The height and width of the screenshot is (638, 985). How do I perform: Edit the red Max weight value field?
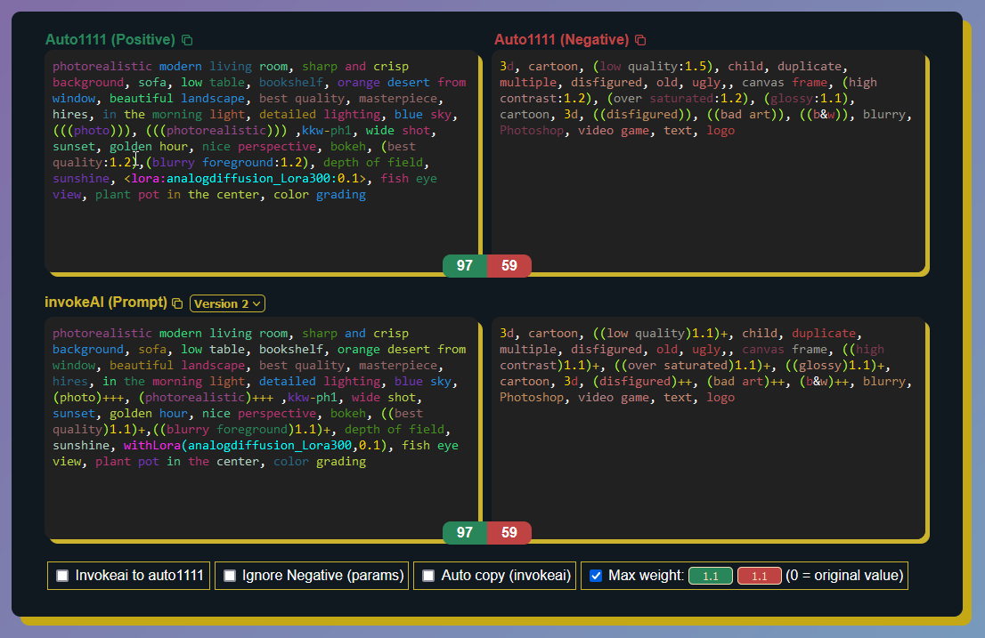(x=760, y=576)
